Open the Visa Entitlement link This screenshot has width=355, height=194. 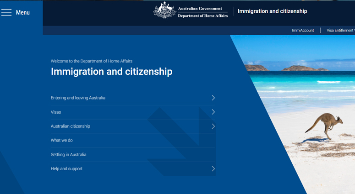click(x=340, y=30)
